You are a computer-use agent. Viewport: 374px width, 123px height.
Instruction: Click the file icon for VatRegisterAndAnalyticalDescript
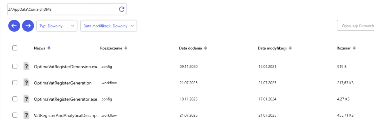point(26,115)
